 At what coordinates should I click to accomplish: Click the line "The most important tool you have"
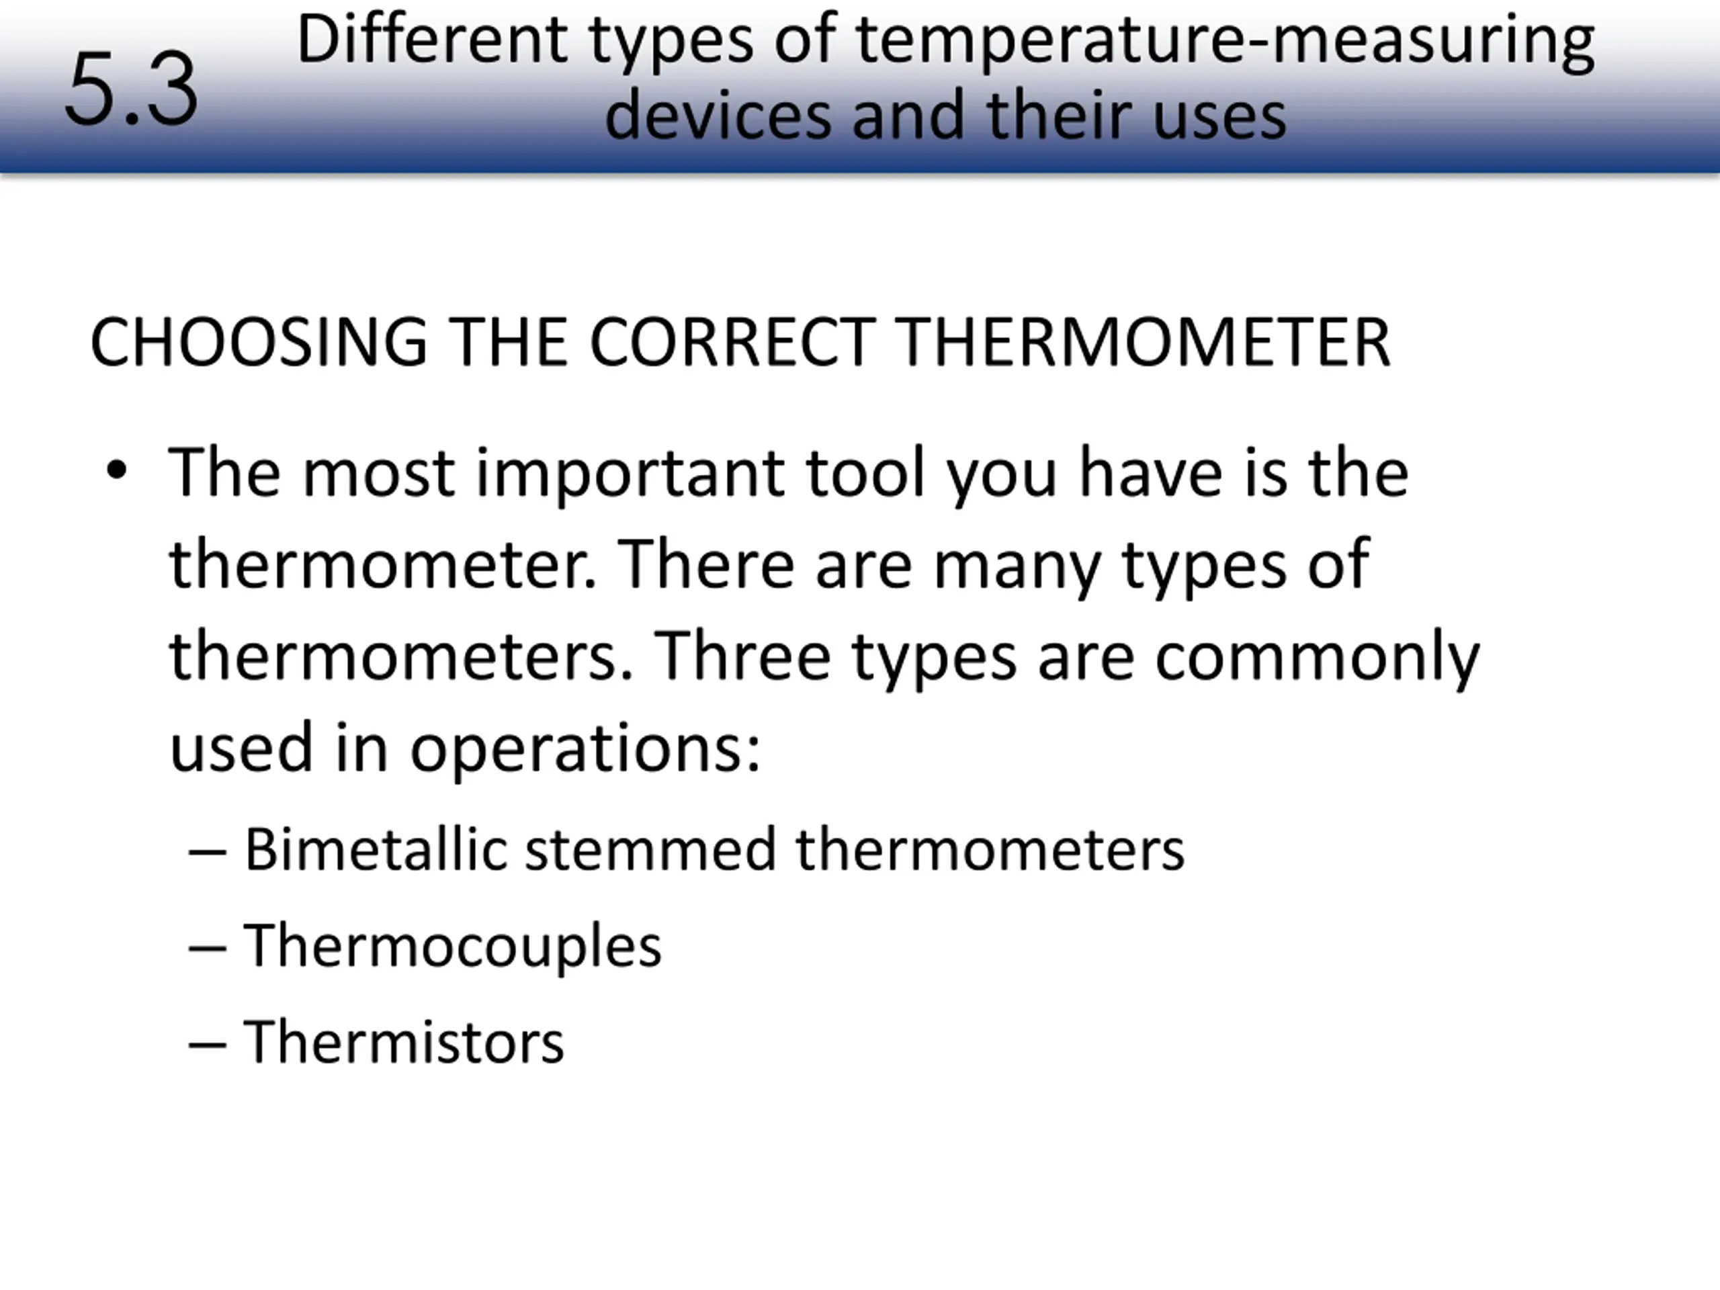pos(787,473)
